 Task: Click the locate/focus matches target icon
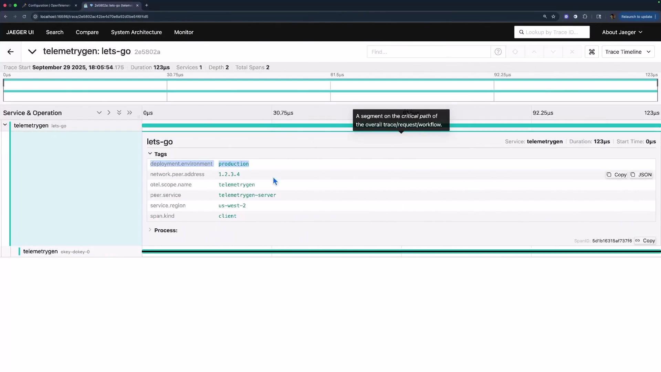pyautogui.click(x=515, y=52)
